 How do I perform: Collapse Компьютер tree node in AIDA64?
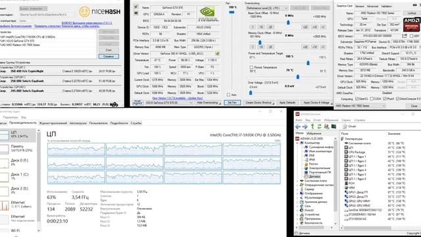point(297,143)
